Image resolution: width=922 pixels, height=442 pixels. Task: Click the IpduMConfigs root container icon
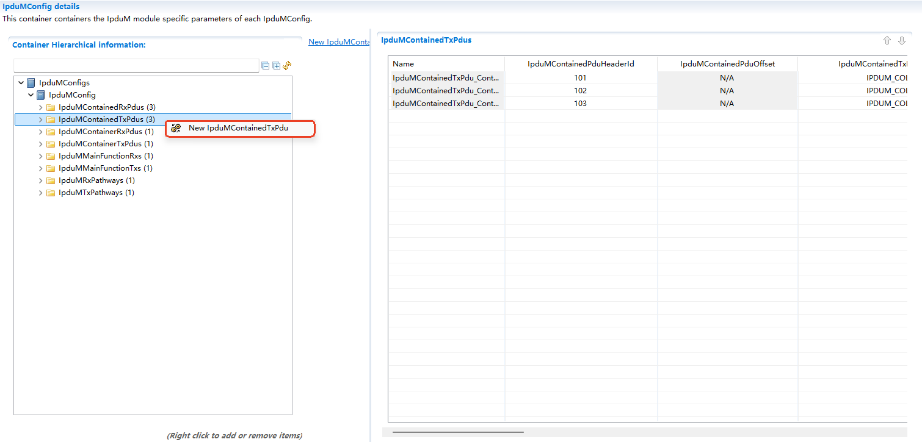(x=31, y=83)
